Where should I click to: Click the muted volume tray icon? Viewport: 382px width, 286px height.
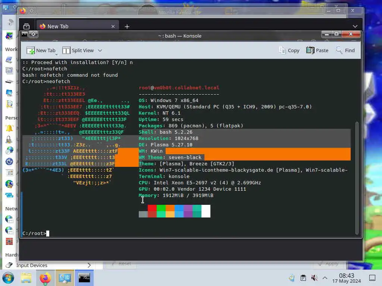pos(314,278)
